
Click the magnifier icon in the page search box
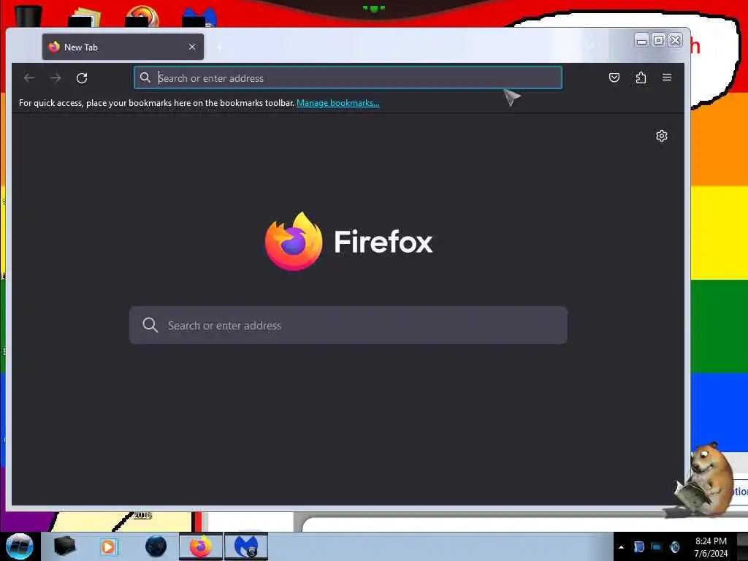coord(150,325)
